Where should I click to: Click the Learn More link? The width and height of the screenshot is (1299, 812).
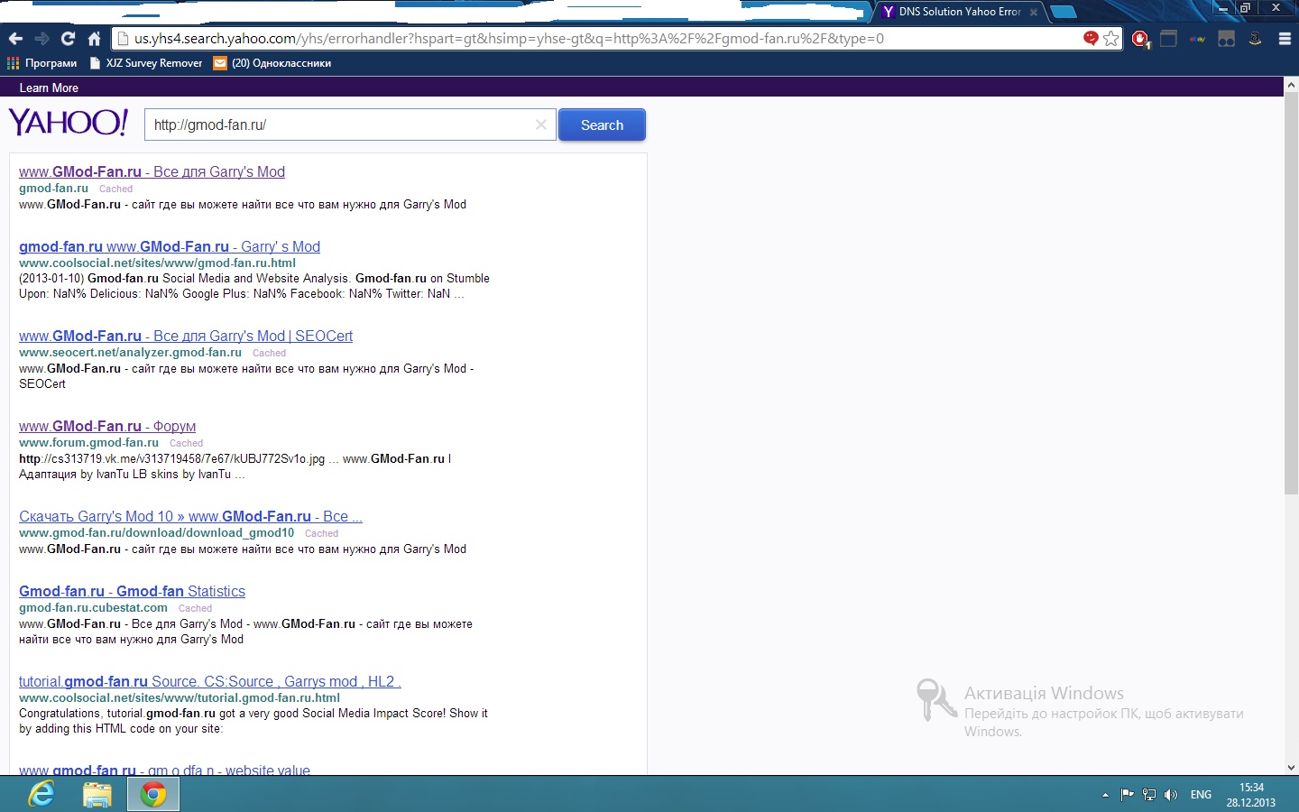click(x=49, y=88)
